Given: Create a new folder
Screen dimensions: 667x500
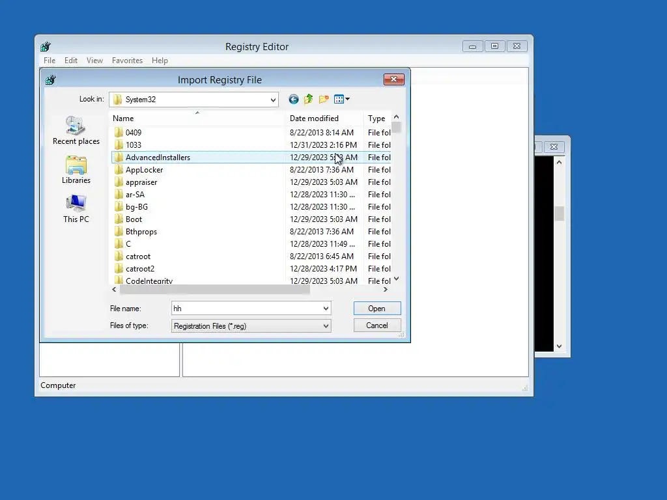Looking at the screenshot, I should point(324,100).
